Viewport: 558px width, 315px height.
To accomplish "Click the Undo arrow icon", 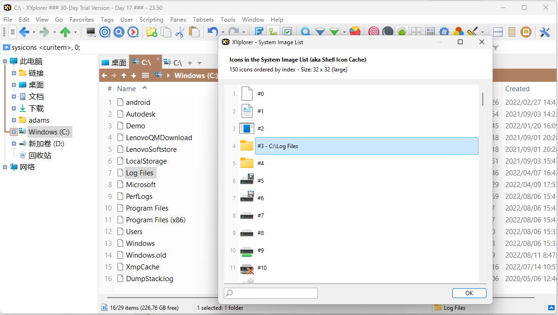I will coord(213,32).
